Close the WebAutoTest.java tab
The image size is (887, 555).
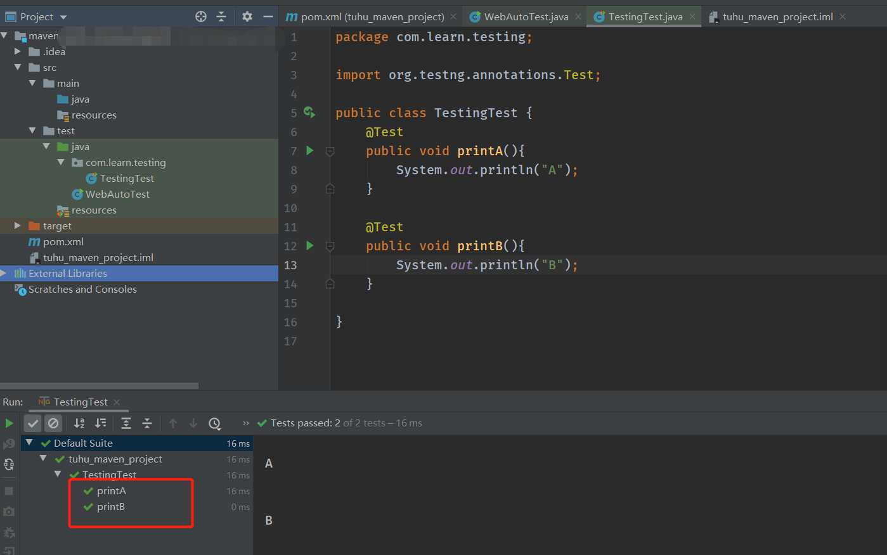tap(578, 16)
